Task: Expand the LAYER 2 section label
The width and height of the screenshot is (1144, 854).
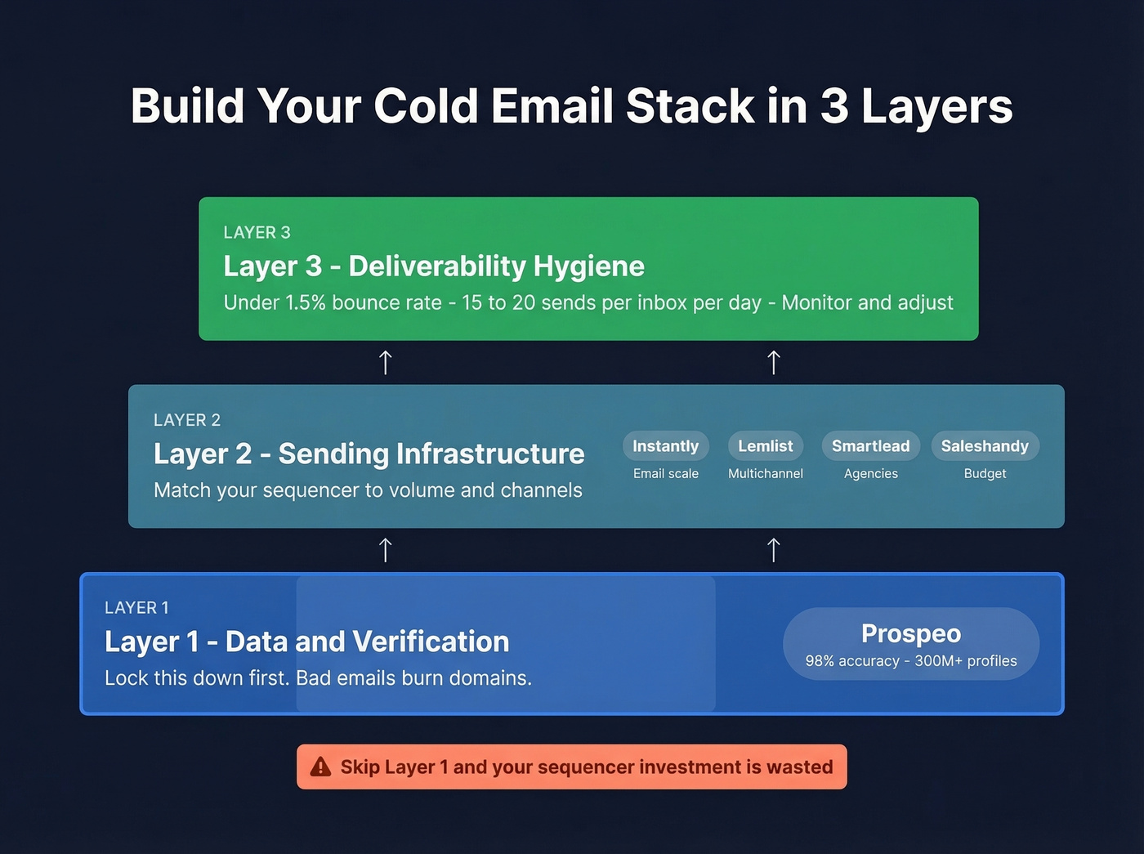Action: point(187,419)
